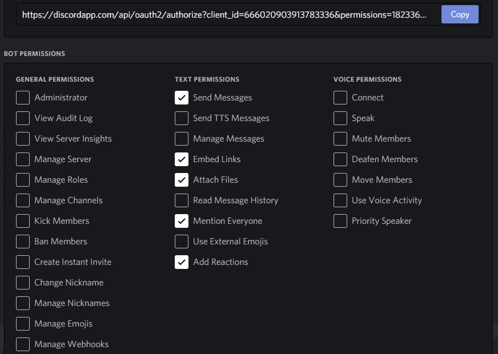This screenshot has height=354, width=498.
Task: Copy the OAuth2 authorize URL
Action: click(459, 14)
